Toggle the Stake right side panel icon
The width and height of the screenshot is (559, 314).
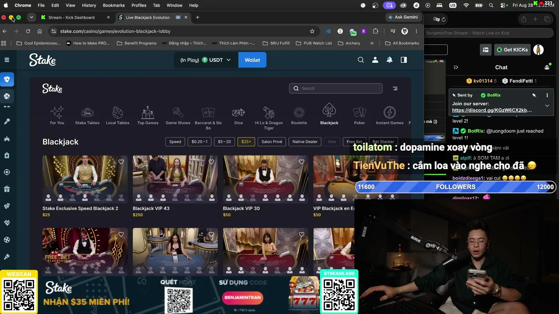pos(404,60)
